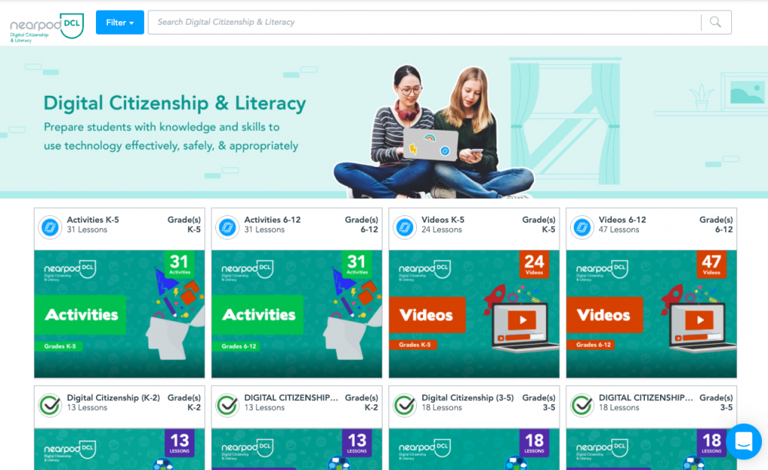
Task: Click the Grades K-5 tag on the Videos thumbnail
Action: [x=414, y=345]
